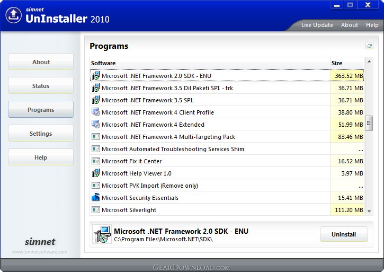Select Microsoft .NET Framework 2.0 SDK - ENU
Image resolution: width=384 pixels, height=272 pixels.
(227, 75)
